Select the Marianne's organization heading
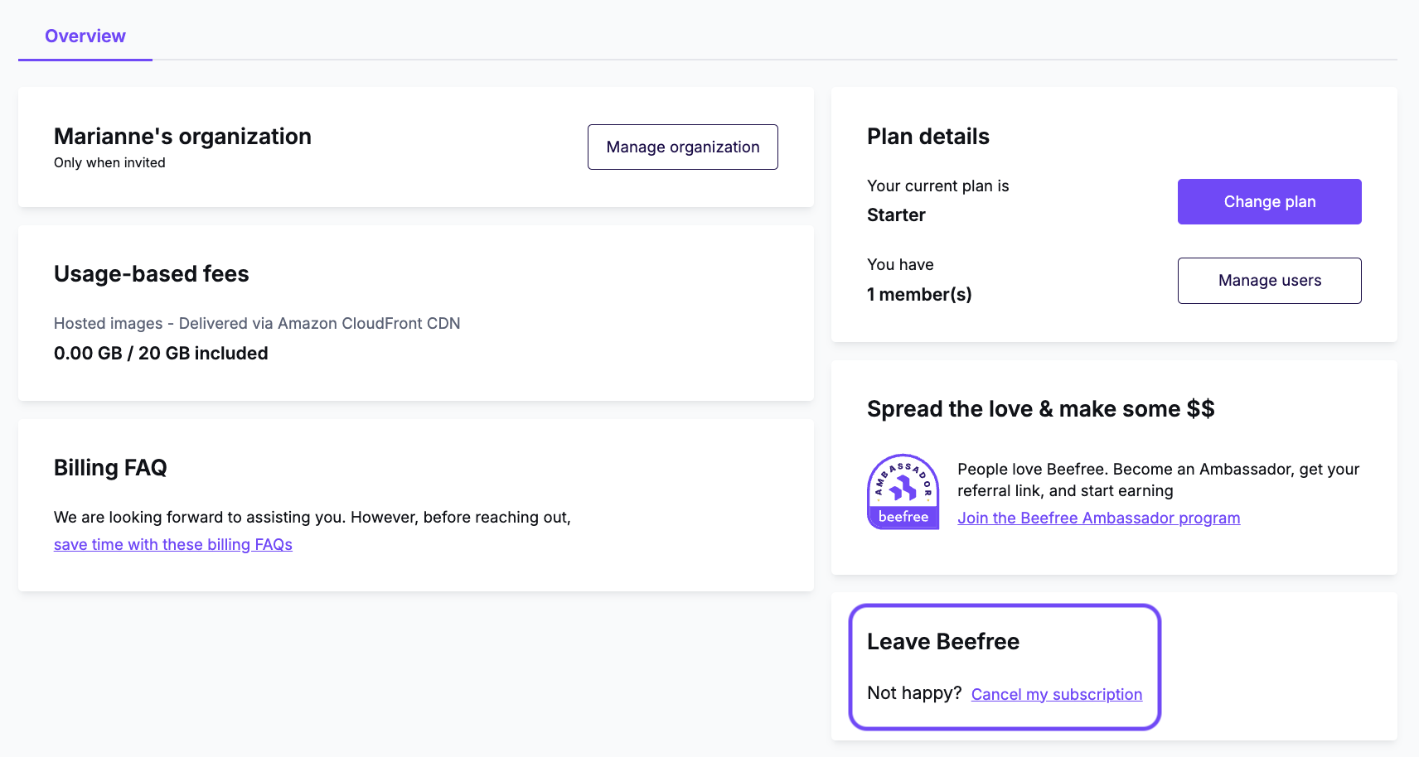The width and height of the screenshot is (1419, 757). click(182, 136)
